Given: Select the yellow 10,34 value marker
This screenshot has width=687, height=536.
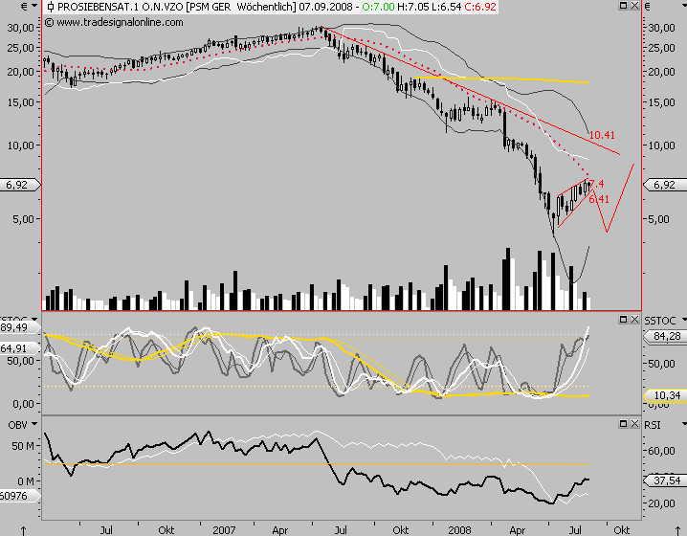Looking at the screenshot, I should pos(665,395).
